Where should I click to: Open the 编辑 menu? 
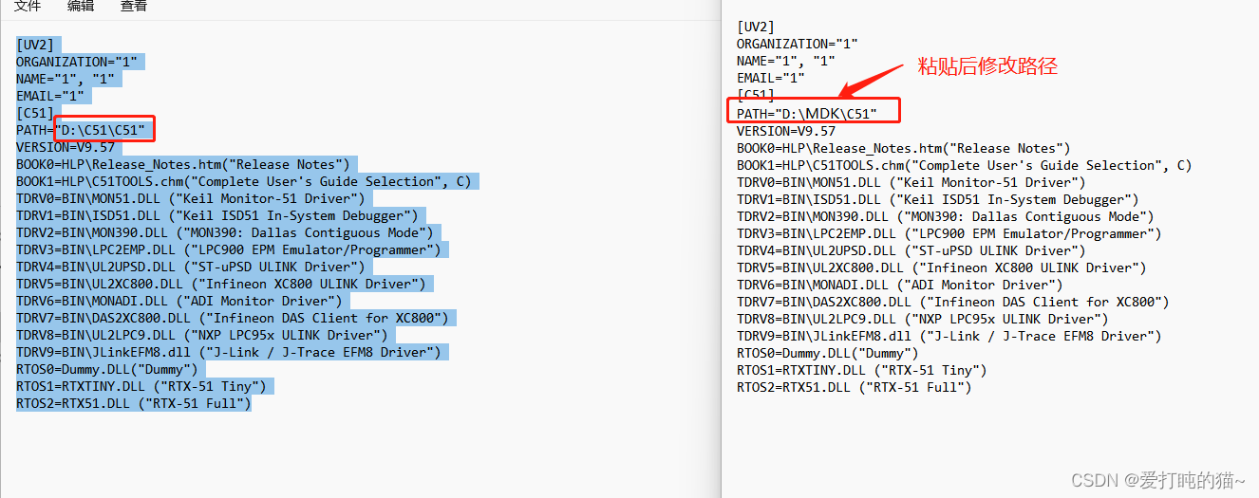pos(81,6)
